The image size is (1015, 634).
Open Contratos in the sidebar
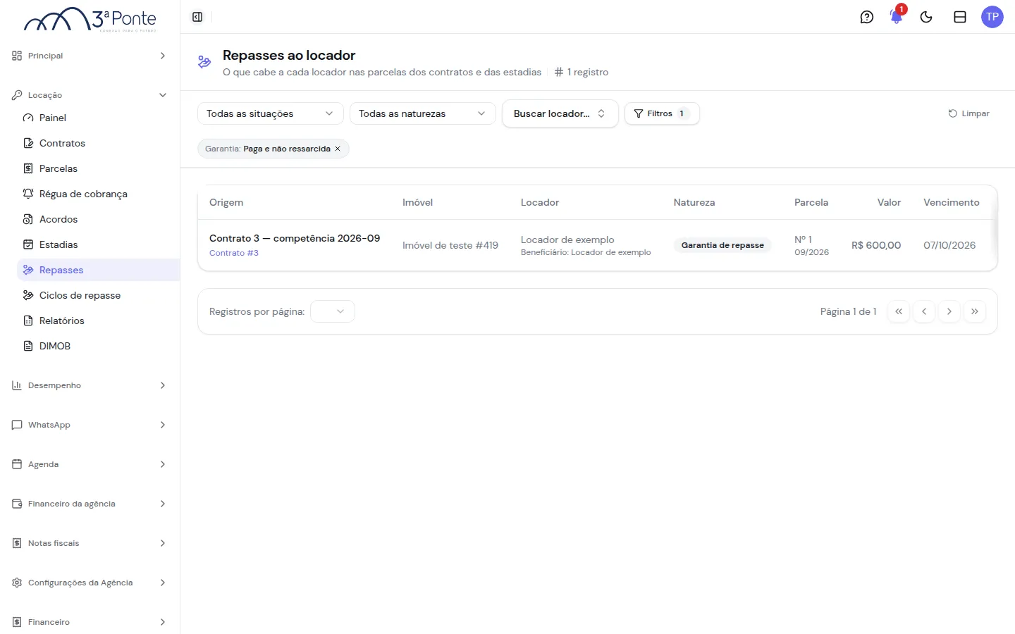tap(98, 143)
